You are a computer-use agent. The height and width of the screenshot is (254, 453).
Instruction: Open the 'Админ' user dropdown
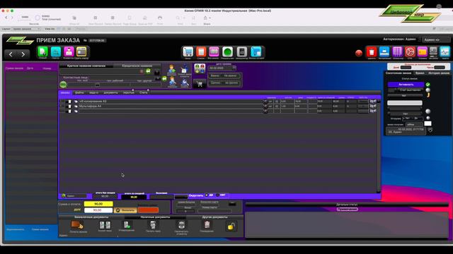click(436, 40)
